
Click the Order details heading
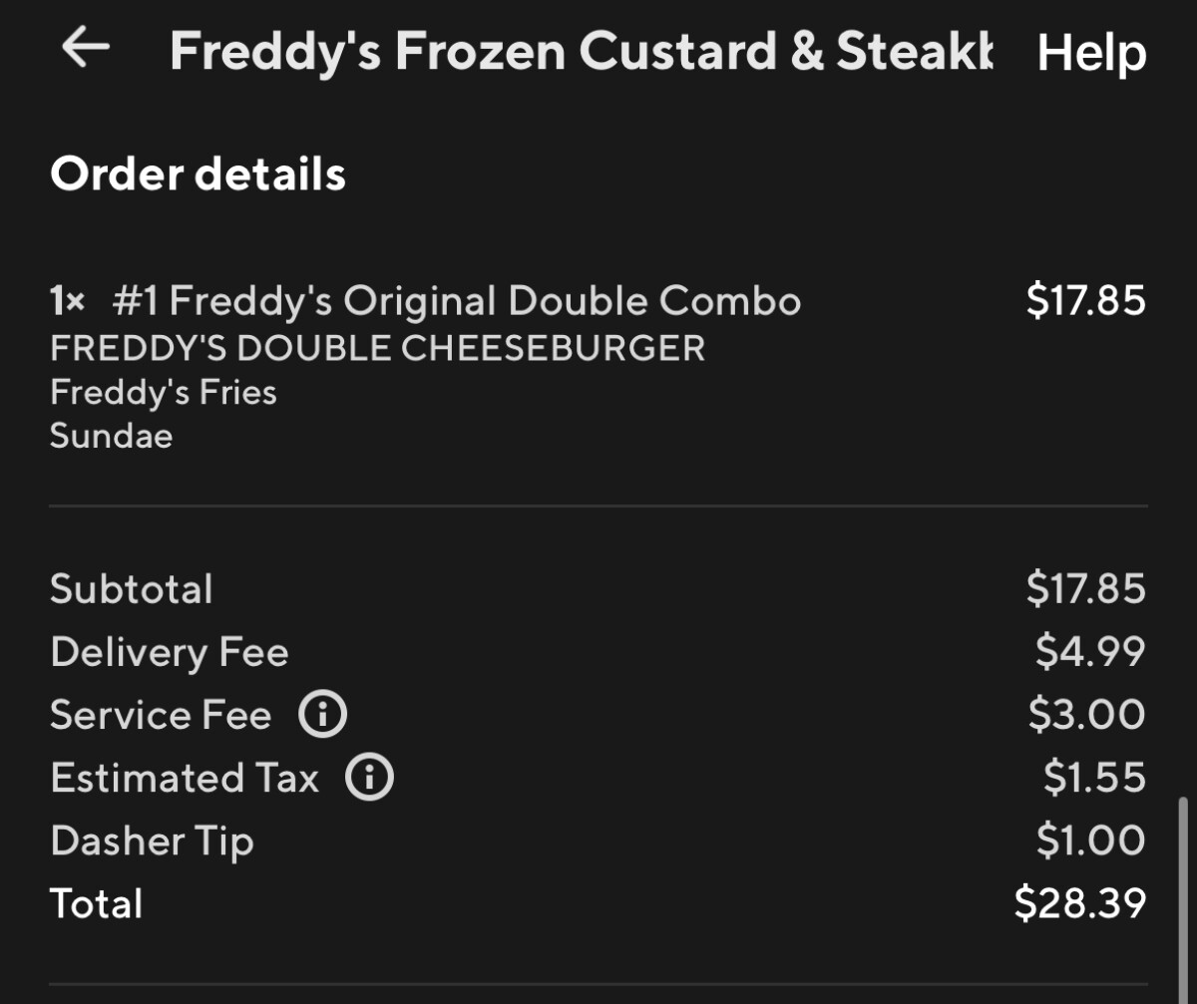pos(198,174)
